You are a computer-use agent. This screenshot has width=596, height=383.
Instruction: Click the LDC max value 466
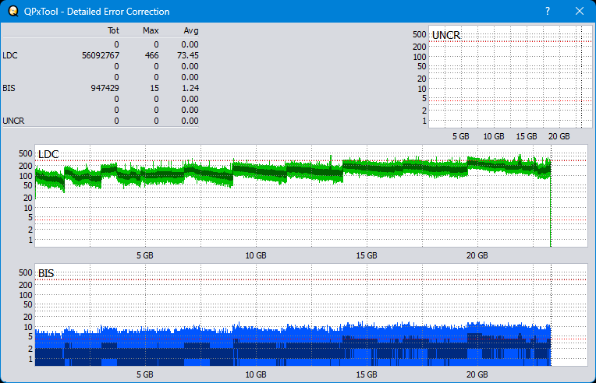click(x=151, y=55)
